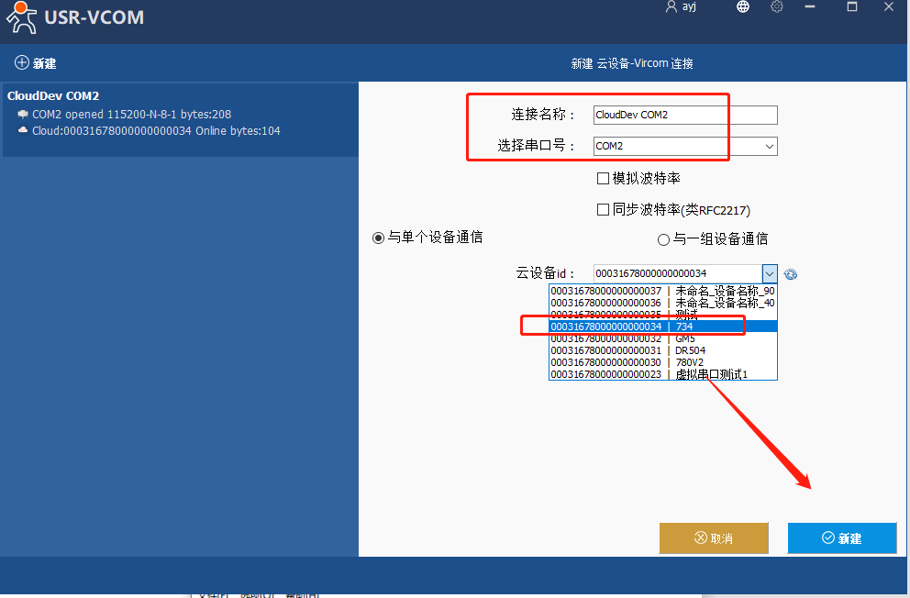Select 与单个设备通信 radio button
Viewport: 910px width, 598px height.
pos(378,238)
